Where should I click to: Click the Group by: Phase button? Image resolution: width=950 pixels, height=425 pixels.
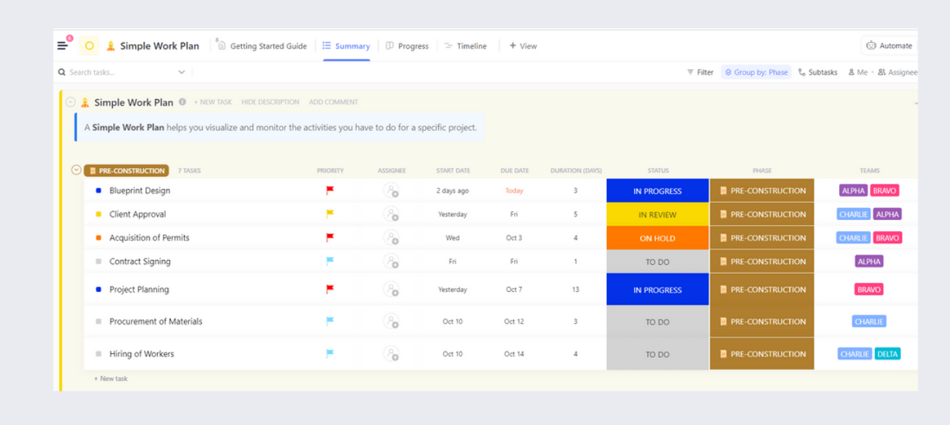756,72
